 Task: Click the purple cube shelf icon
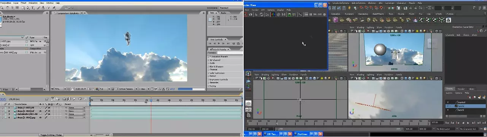coord(335,20)
